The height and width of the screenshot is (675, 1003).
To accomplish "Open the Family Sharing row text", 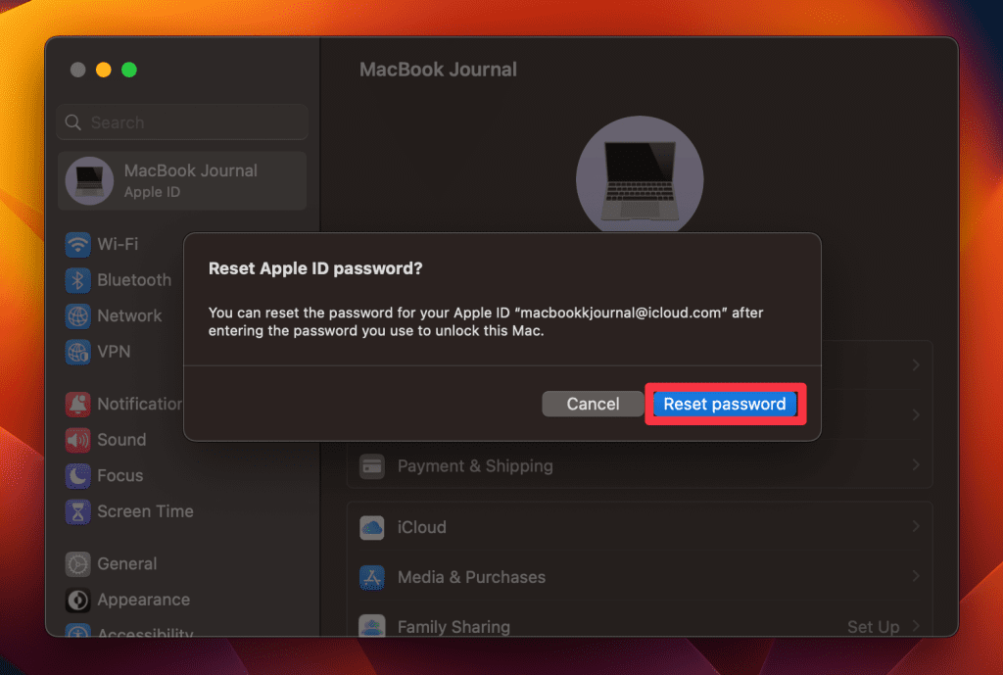I will [x=454, y=627].
